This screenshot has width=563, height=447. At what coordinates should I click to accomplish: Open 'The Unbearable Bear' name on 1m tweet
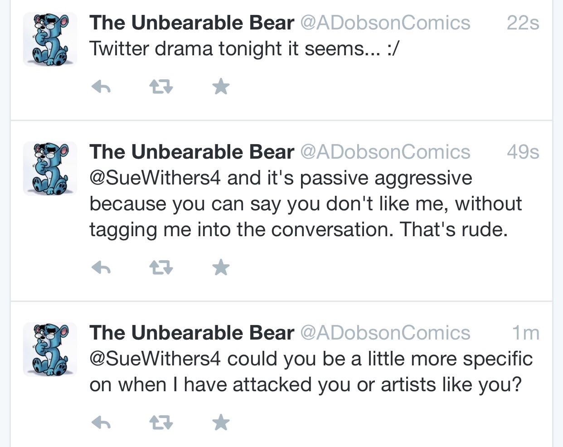pos(192,333)
